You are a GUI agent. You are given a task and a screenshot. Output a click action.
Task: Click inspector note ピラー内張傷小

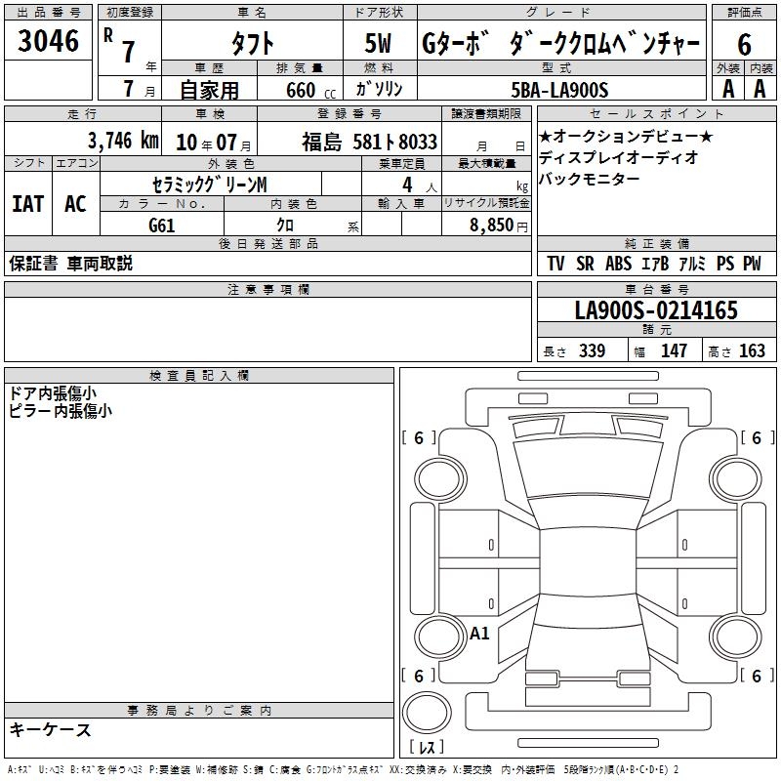point(61,411)
